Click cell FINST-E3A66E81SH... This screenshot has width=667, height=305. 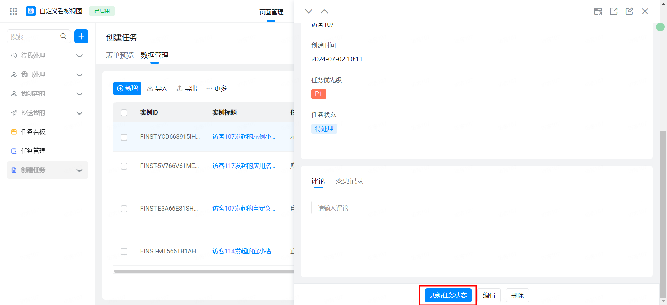click(169, 209)
